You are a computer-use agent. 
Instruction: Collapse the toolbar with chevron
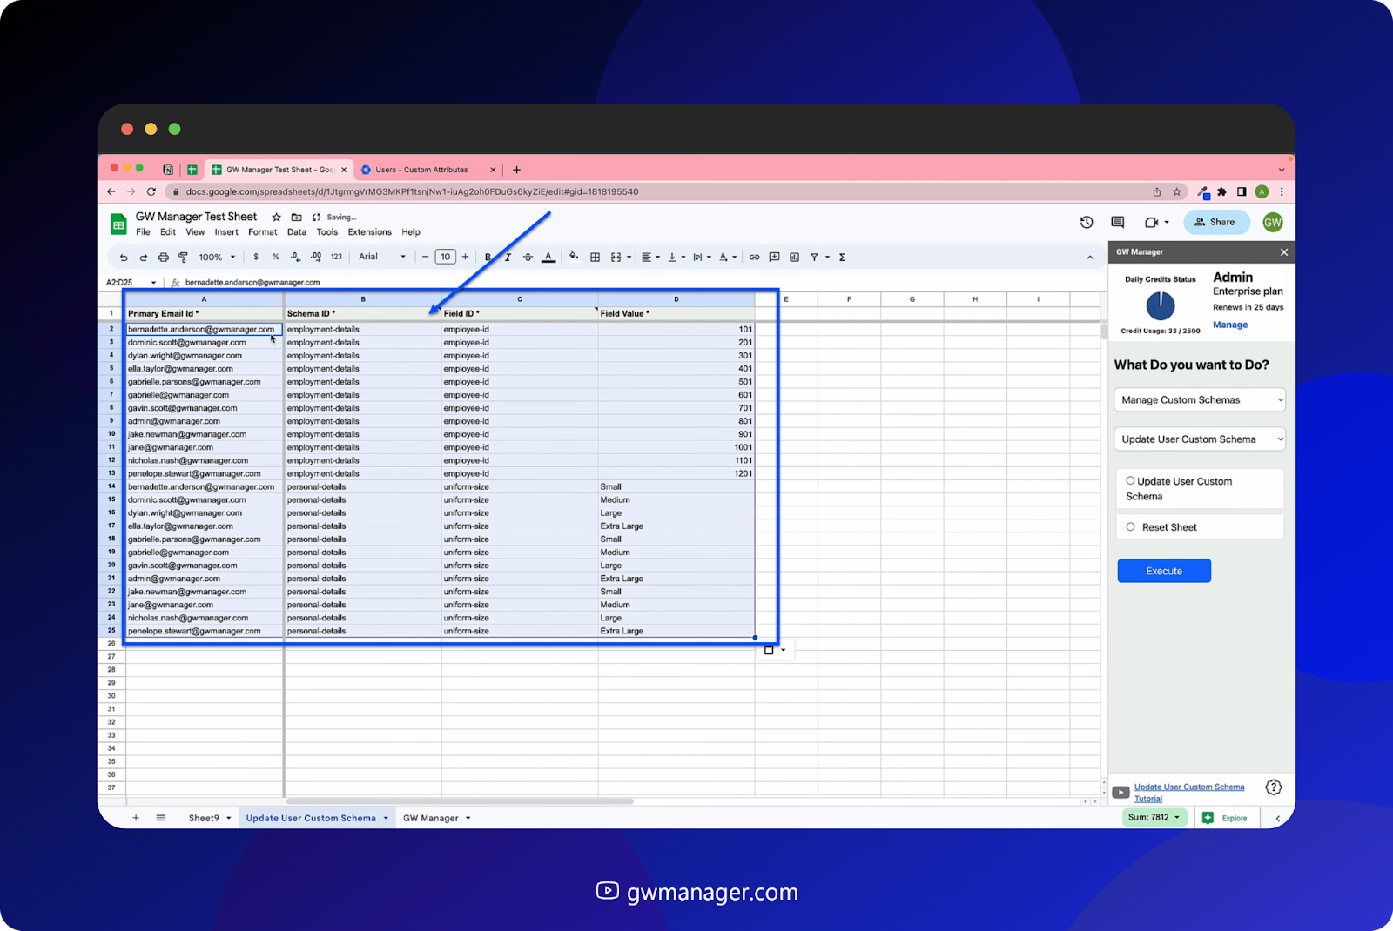pyautogui.click(x=1090, y=258)
